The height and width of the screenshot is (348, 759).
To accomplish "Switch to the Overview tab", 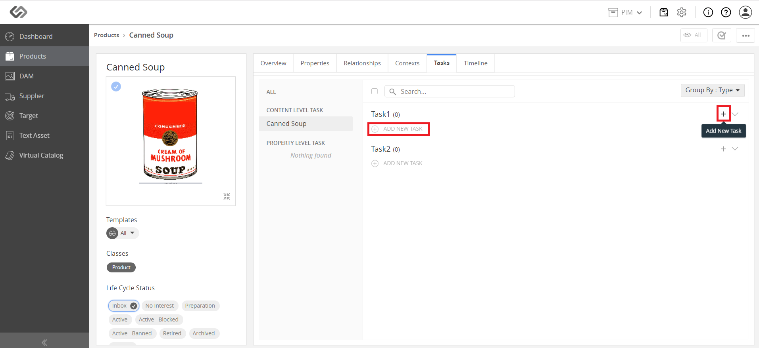I will [273, 63].
